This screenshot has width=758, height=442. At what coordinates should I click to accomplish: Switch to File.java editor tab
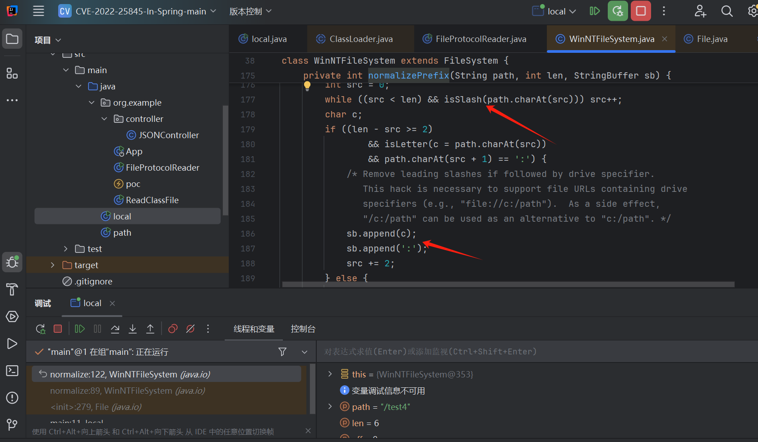click(x=706, y=39)
